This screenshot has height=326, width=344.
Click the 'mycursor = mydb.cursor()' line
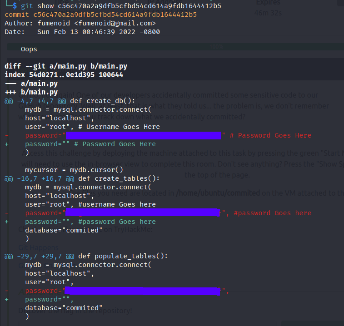click(x=74, y=170)
